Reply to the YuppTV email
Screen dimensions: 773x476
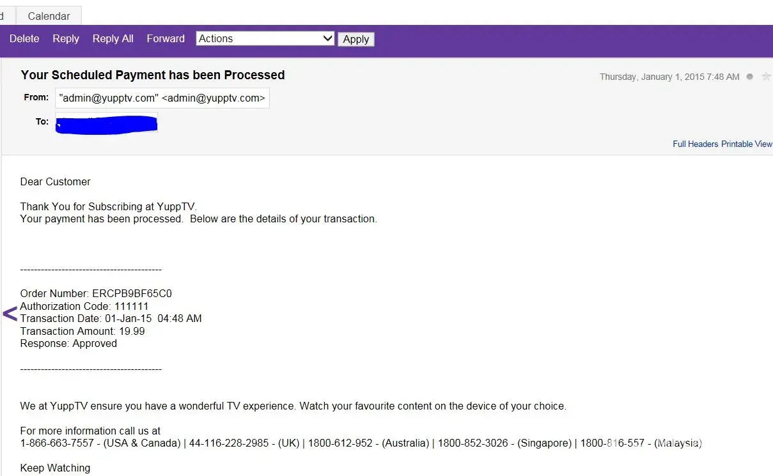click(x=66, y=38)
